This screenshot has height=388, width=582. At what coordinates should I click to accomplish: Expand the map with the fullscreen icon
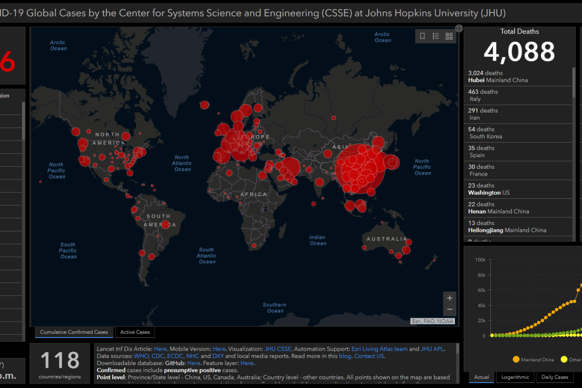tap(459, 29)
